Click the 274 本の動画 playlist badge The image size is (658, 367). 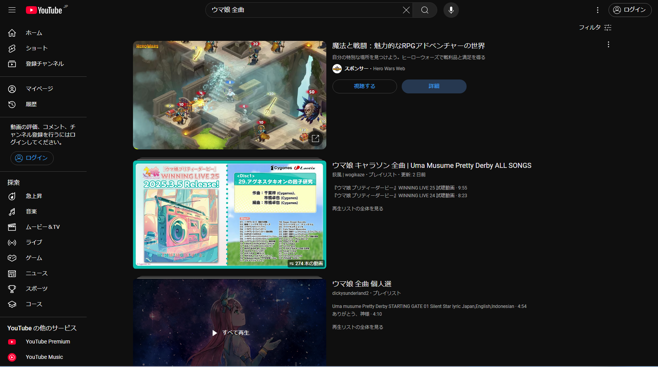pyautogui.click(x=306, y=264)
